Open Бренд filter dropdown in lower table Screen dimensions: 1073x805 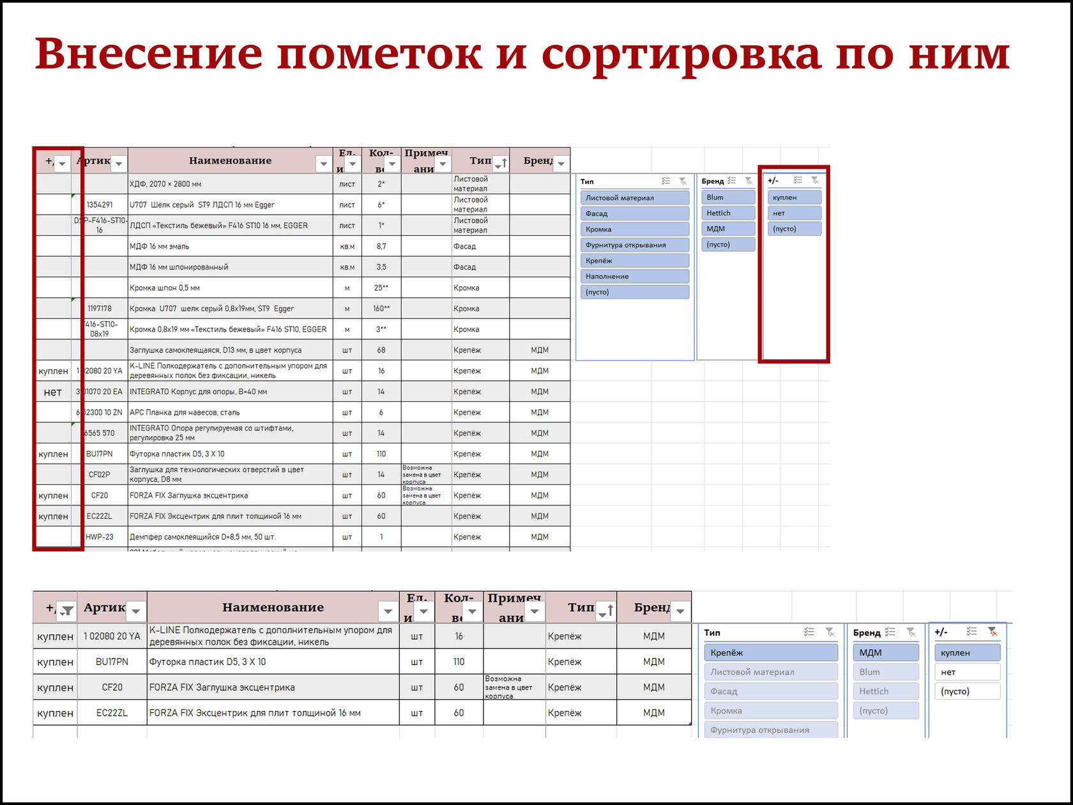point(680,611)
